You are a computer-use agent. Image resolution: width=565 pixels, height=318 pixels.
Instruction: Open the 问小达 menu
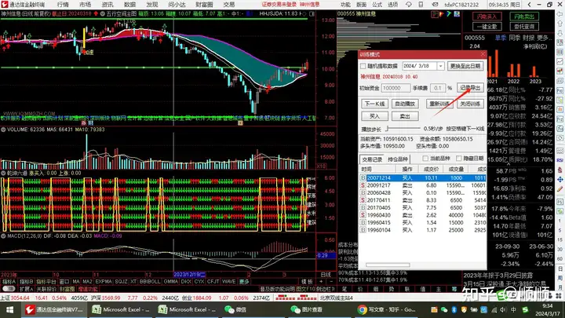pos(177,5)
